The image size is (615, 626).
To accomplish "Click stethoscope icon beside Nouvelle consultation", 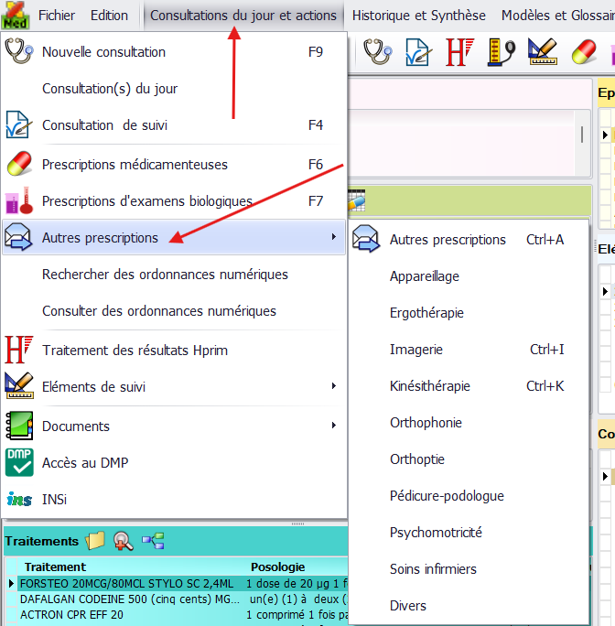I will coord(18,51).
